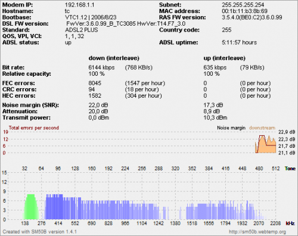Click the Created with SM50B version 1.4.1 text
The height and width of the screenshot is (236, 298).
(x=39, y=232)
